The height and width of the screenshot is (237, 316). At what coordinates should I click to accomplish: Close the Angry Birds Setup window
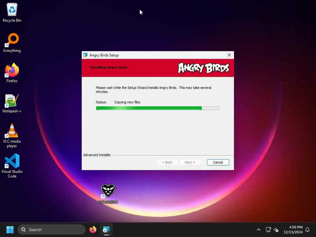tap(229, 55)
